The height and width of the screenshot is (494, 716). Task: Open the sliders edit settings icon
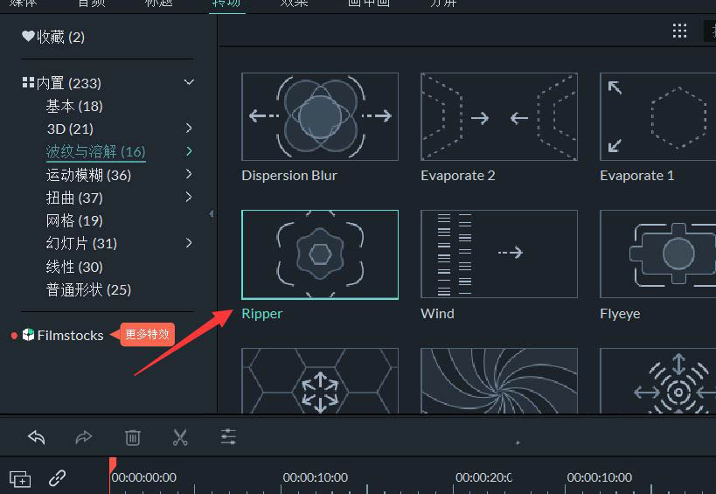tap(228, 437)
